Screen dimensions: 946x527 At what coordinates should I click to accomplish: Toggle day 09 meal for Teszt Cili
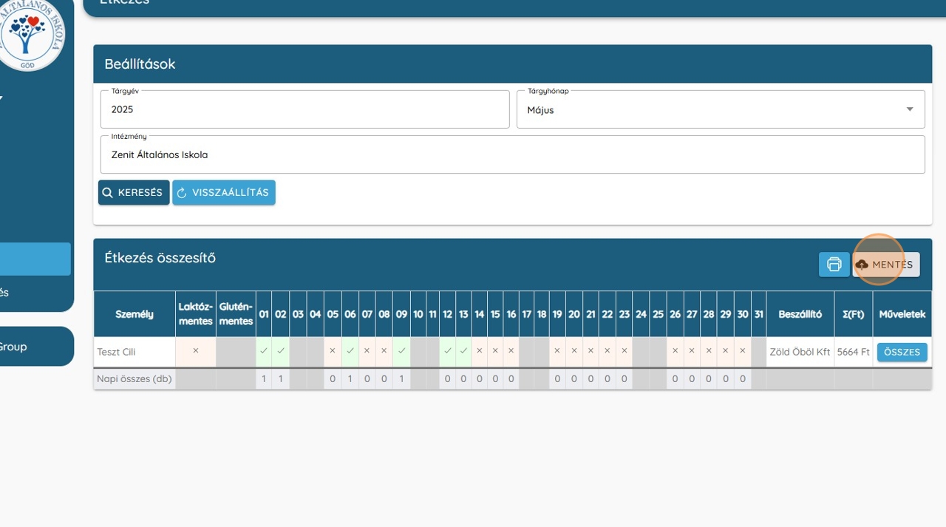click(x=401, y=351)
